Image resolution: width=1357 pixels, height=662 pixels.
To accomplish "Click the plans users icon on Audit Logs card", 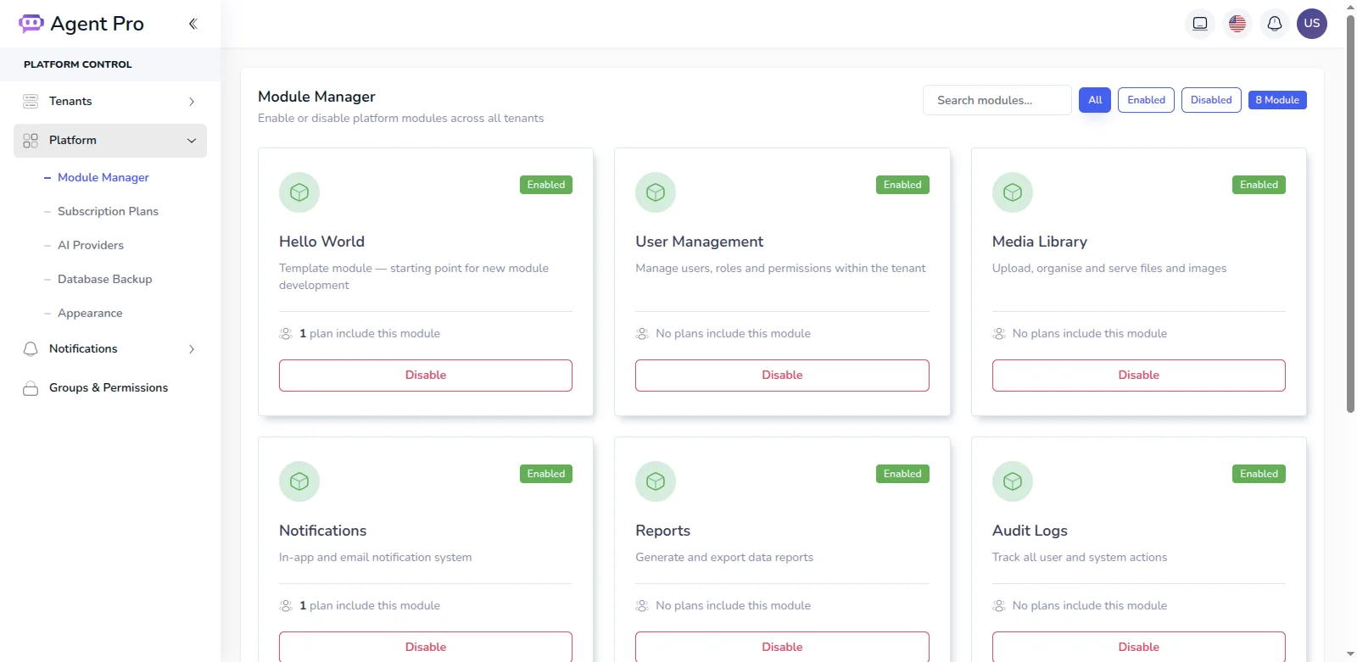I will click(x=999, y=606).
